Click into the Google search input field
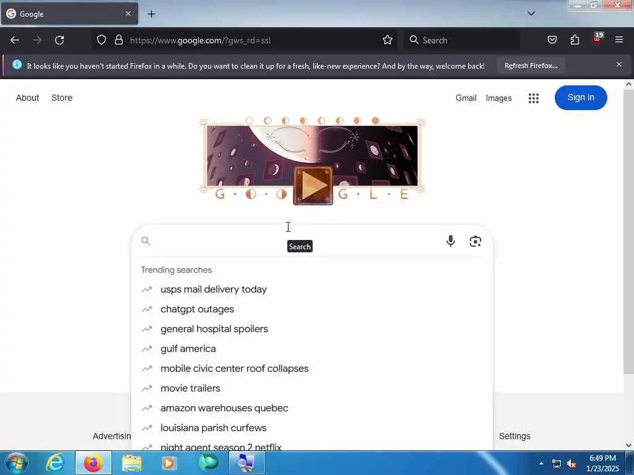 click(297, 241)
